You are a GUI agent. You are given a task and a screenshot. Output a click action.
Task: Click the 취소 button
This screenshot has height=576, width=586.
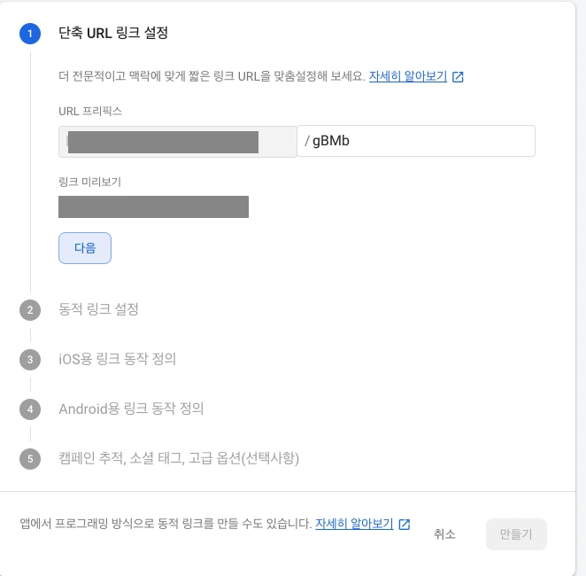(x=444, y=534)
